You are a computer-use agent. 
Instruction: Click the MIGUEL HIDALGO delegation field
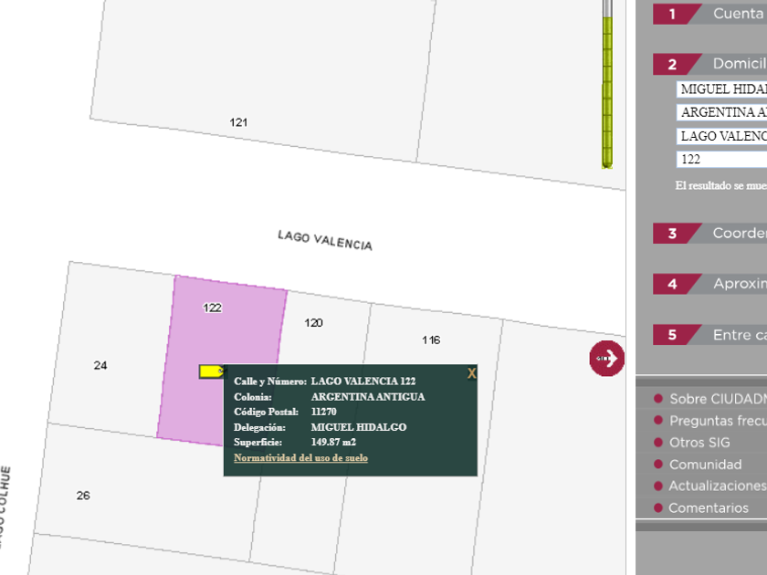721,89
